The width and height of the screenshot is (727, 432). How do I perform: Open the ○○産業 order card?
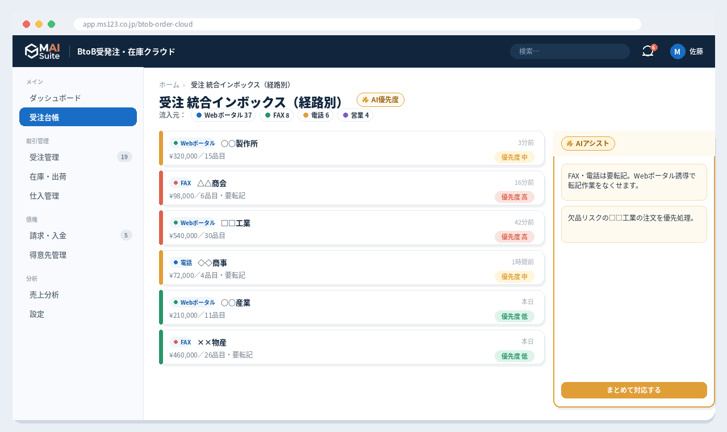pos(352,308)
